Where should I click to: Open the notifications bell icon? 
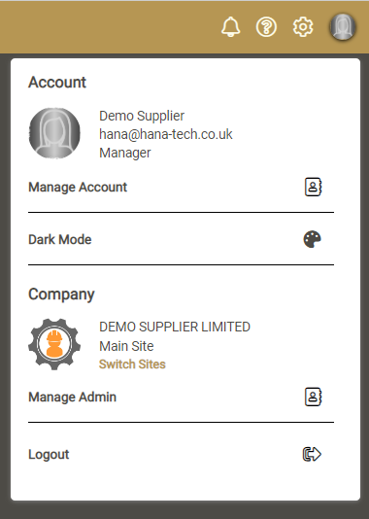coord(230,27)
